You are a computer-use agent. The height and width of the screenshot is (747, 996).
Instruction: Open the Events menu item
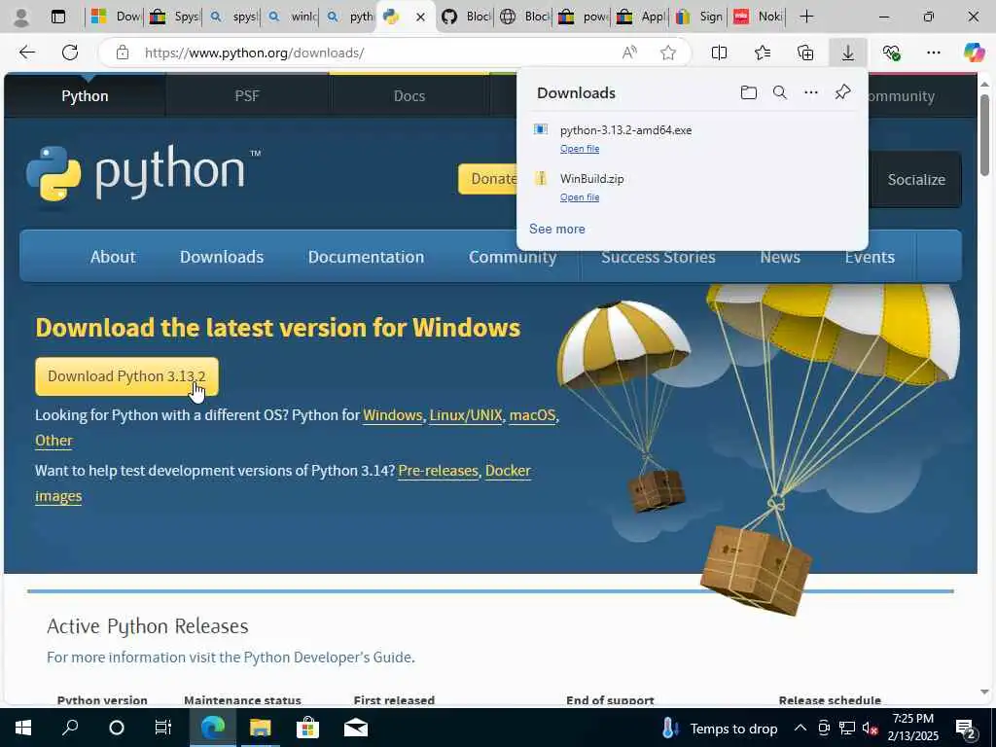coord(870,257)
